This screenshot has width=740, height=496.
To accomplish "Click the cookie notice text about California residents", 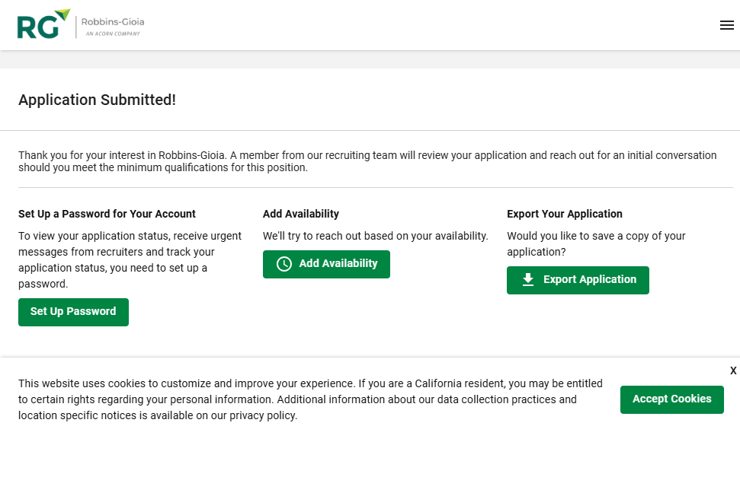I will point(310,399).
